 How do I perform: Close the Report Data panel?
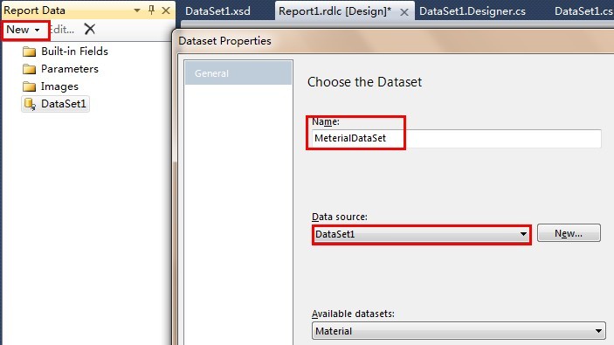coord(166,10)
